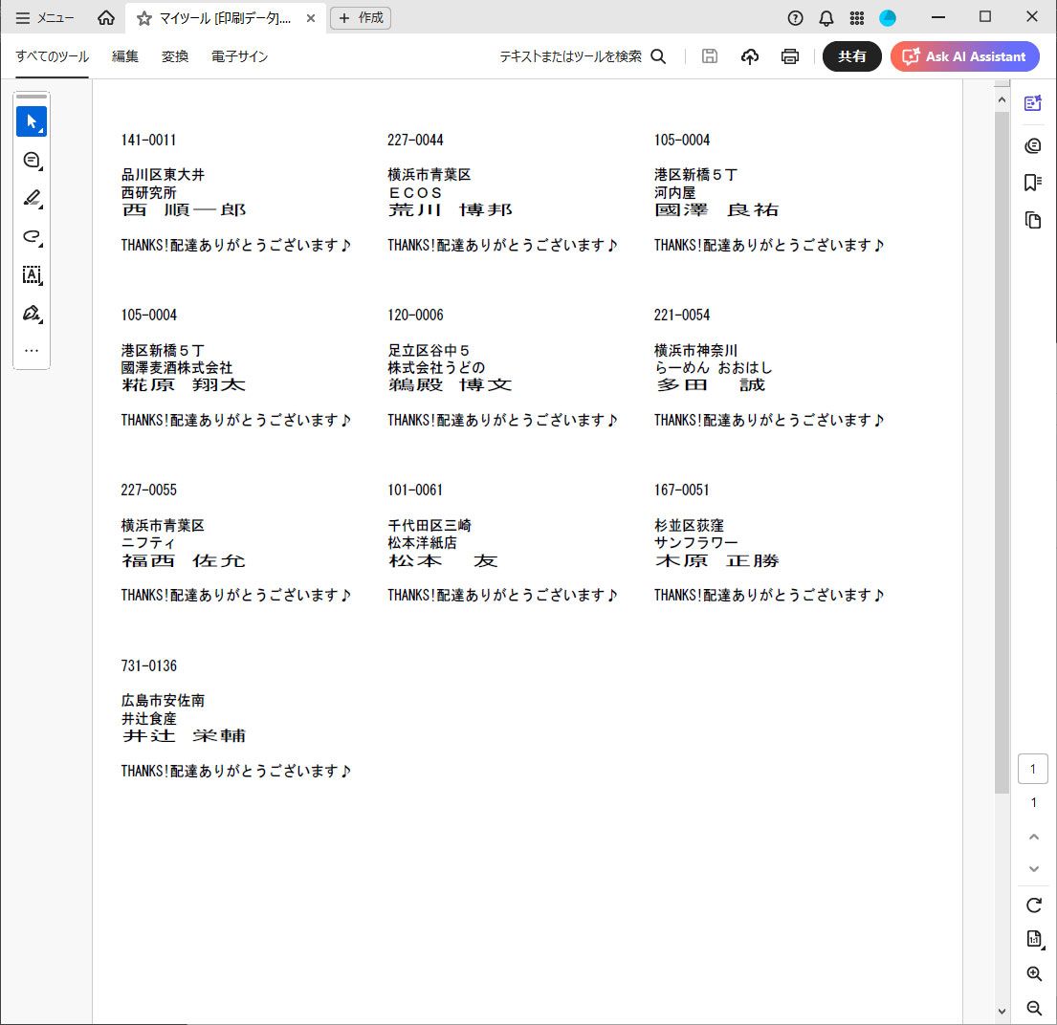Open the three-dots more tools
The width and height of the screenshot is (1057, 1025).
pyautogui.click(x=32, y=350)
